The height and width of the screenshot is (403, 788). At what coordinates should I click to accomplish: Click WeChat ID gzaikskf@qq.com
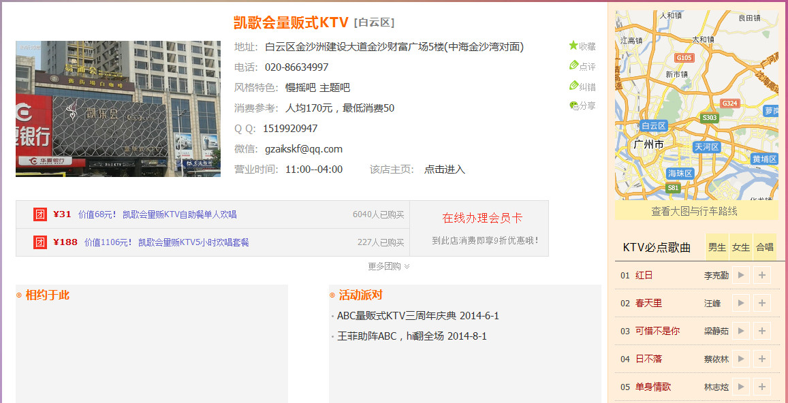coord(304,149)
